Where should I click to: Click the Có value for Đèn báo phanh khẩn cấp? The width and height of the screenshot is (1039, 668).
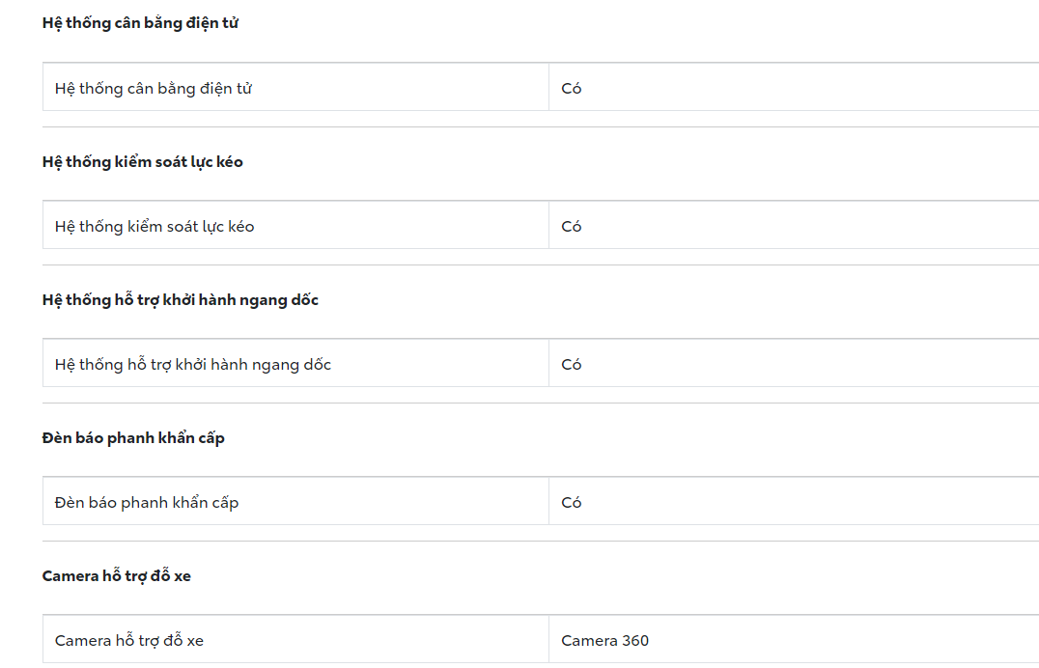click(572, 503)
